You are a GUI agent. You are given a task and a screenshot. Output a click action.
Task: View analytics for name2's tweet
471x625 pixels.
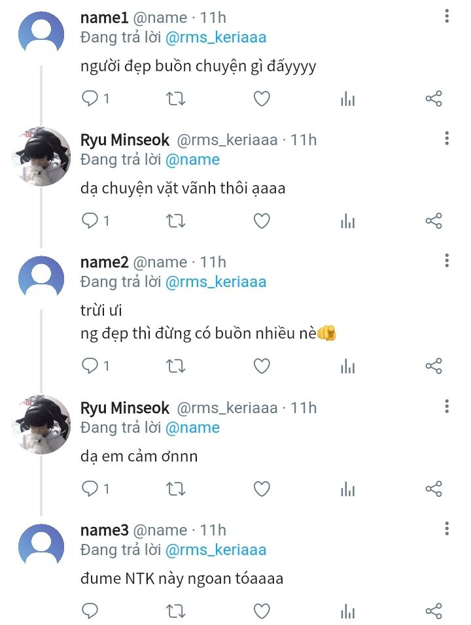tap(347, 366)
